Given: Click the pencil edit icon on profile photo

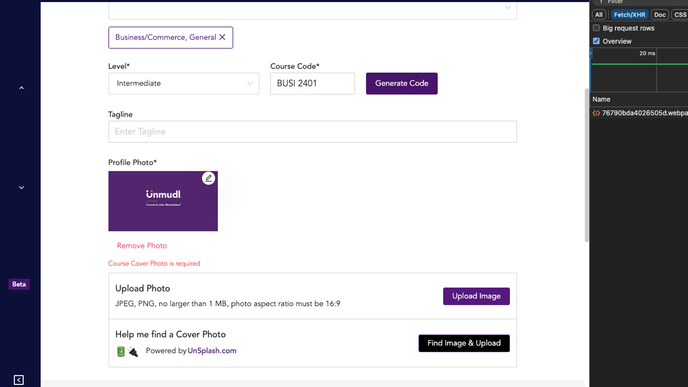Looking at the screenshot, I should click(x=208, y=178).
